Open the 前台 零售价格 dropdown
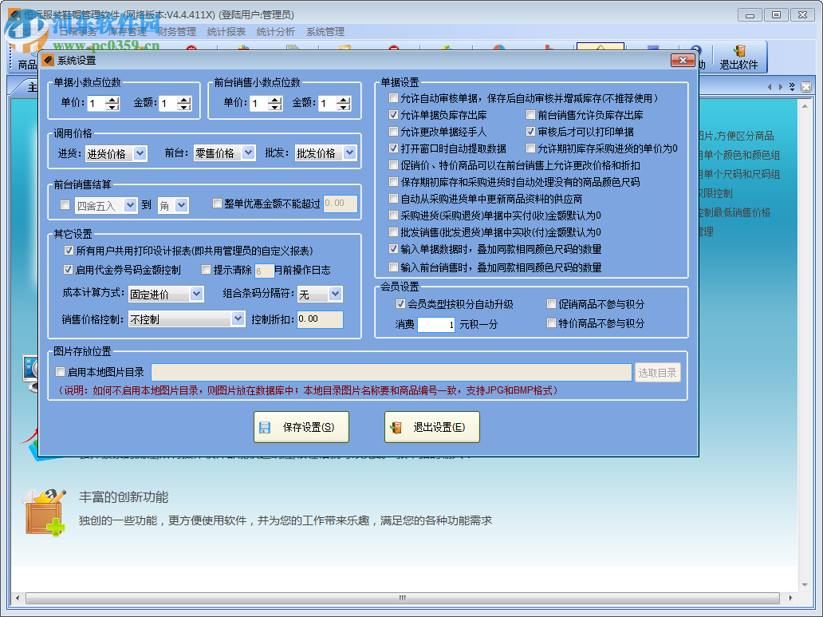The image size is (823, 617). click(x=249, y=153)
